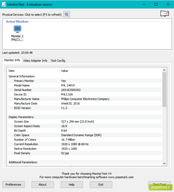Close the MonitorTest window
Viewport: 174px width, 192px height.
168,5
